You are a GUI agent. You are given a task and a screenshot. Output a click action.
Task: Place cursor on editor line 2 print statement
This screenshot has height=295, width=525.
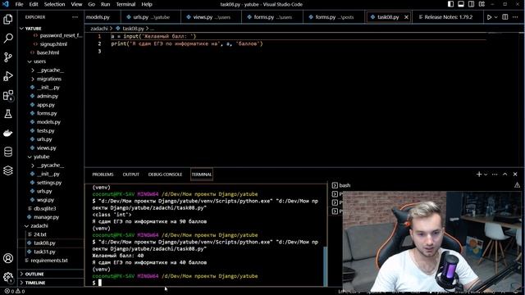coord(187,43)
